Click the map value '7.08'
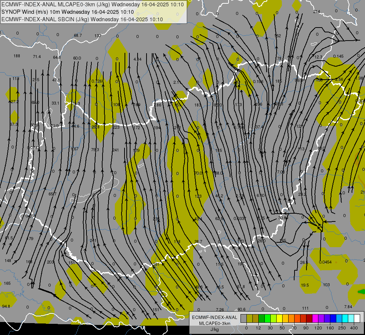 281,172
